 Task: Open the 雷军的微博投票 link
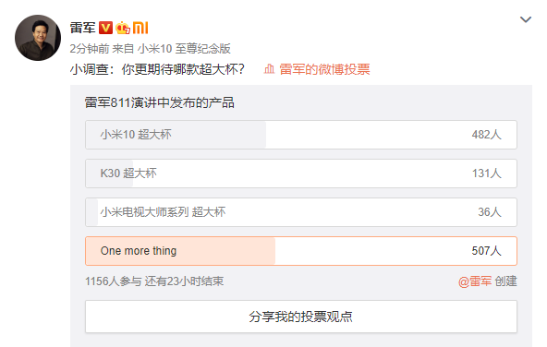324,69
